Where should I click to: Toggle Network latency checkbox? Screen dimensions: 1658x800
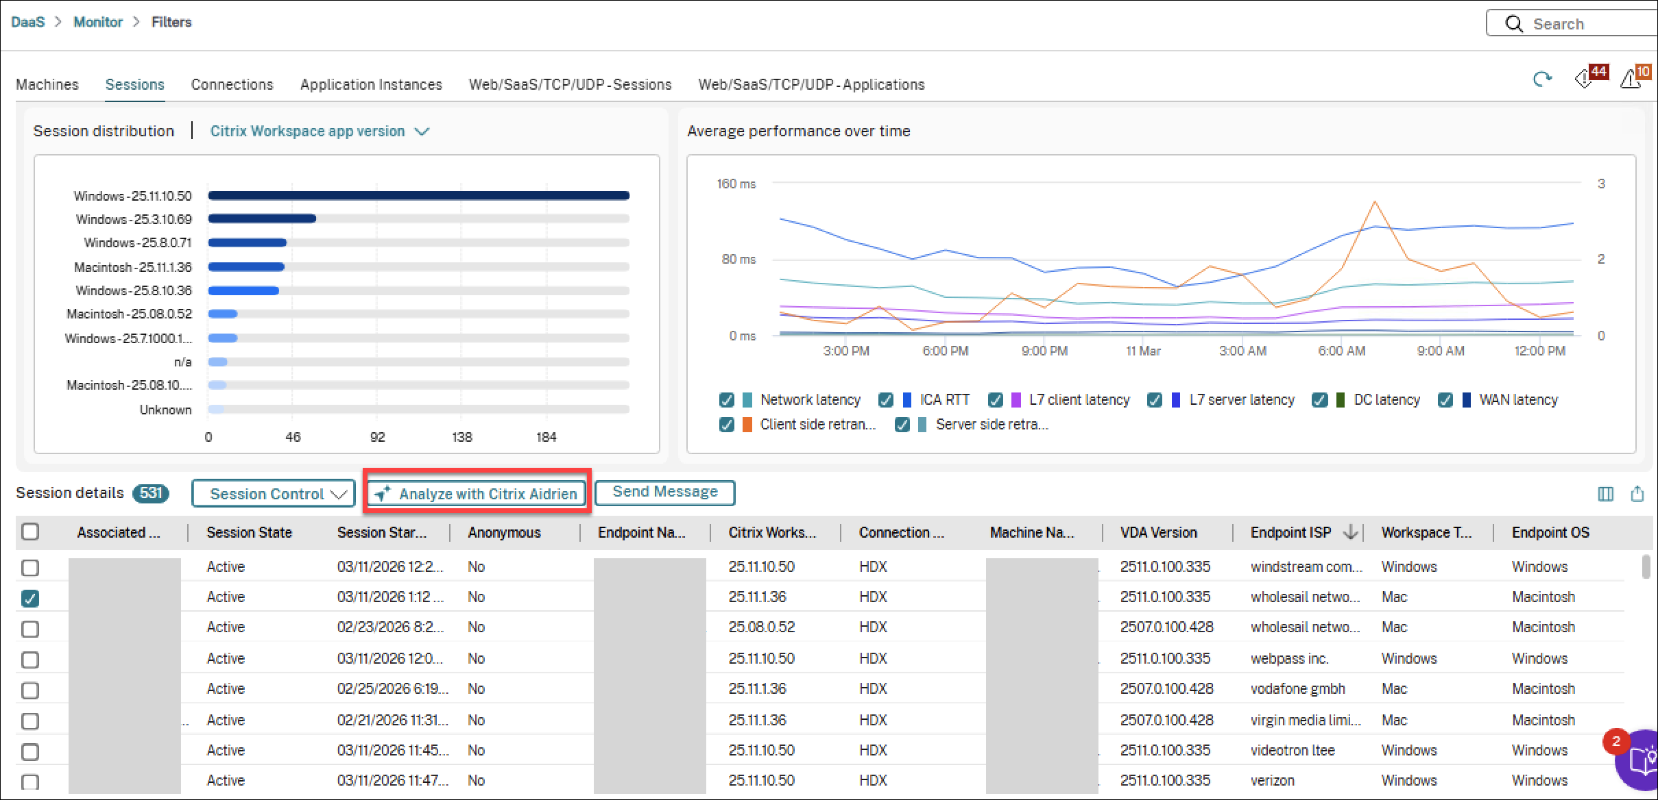coord(727,400)
